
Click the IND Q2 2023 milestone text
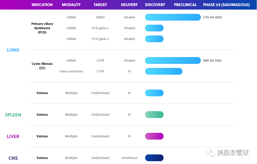click(212, 61)
